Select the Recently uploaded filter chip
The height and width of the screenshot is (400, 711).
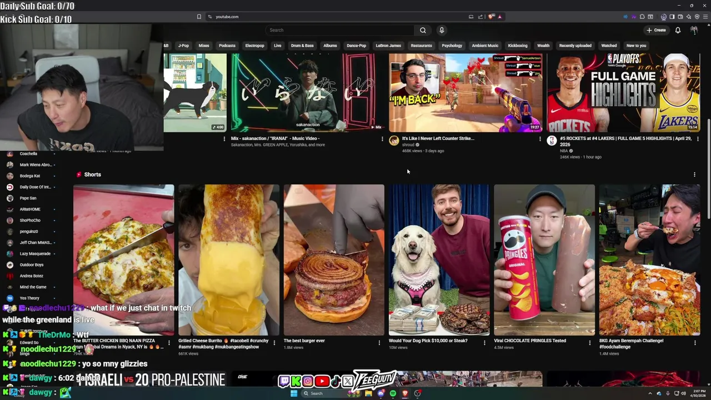pyautogui.click(x=575, y=46)
